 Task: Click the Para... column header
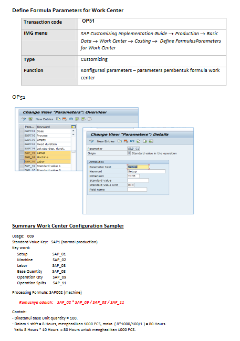30,127
